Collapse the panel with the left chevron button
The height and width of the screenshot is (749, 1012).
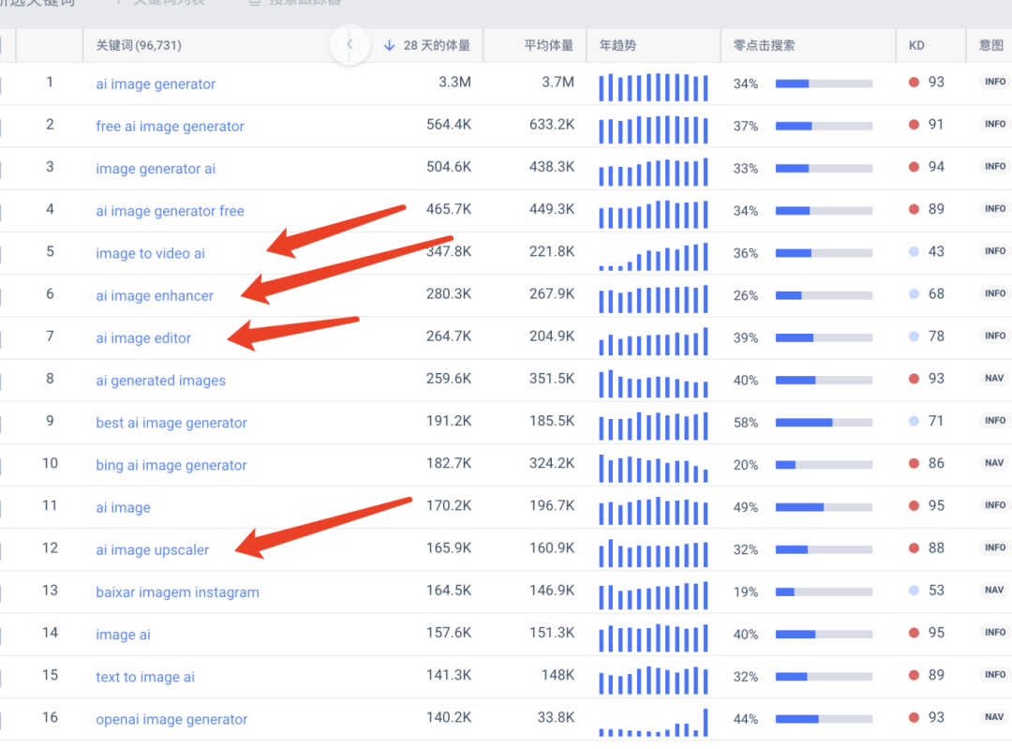[x=350, y=45]
